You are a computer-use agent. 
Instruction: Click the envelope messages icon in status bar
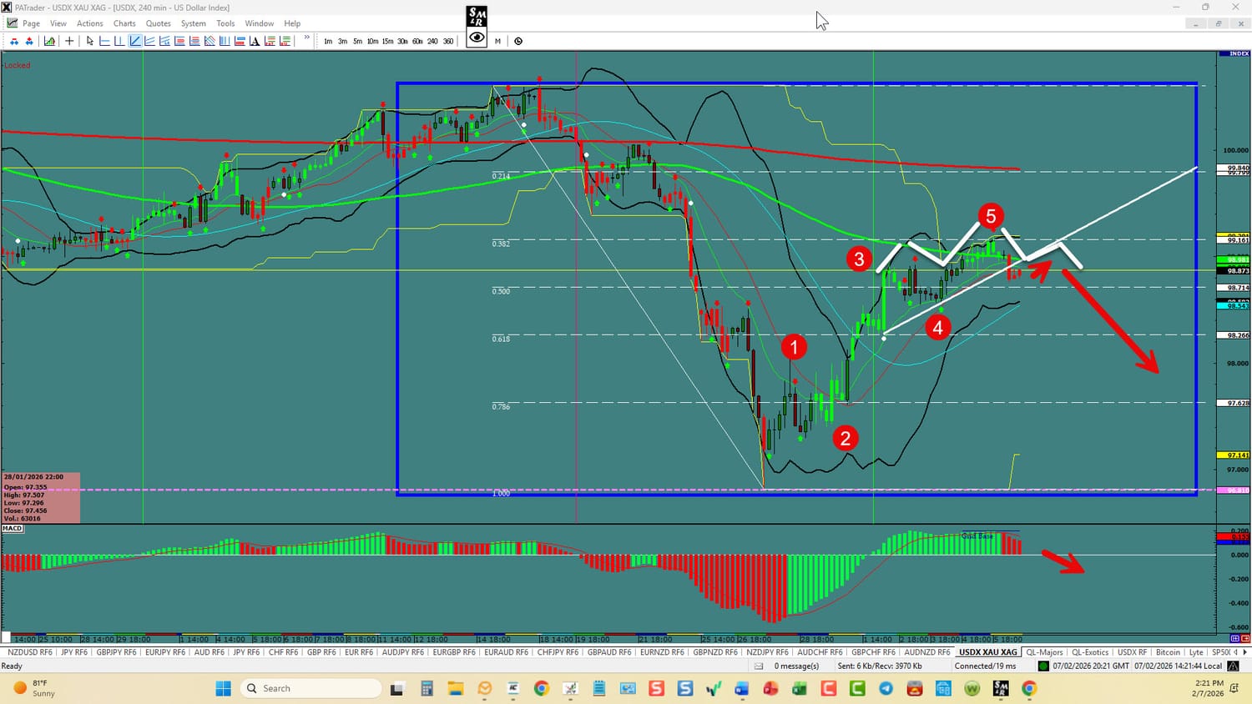759,666
